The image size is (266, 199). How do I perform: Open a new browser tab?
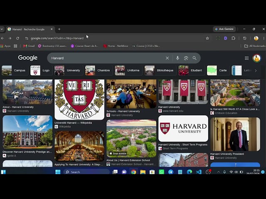click(59, 29)
